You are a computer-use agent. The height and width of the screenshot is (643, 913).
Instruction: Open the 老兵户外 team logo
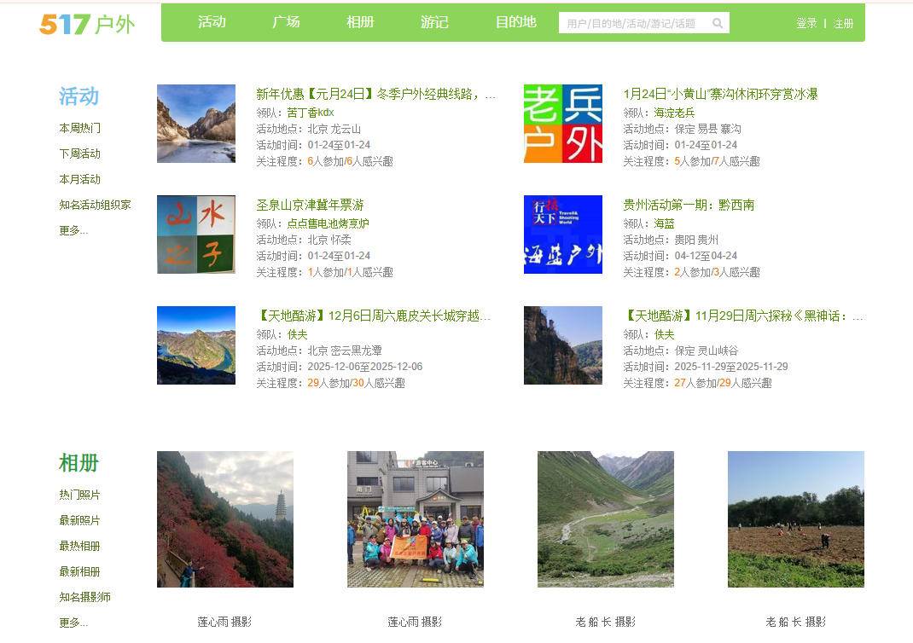[562, 124]
